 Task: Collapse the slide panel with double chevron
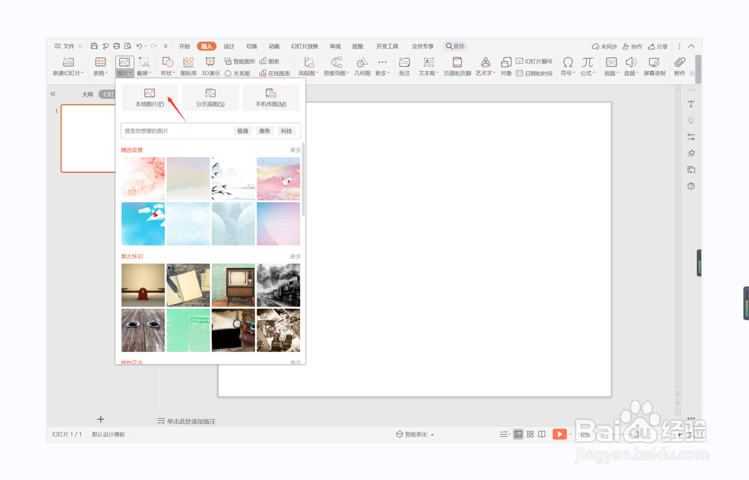click(x=53, y=94)
